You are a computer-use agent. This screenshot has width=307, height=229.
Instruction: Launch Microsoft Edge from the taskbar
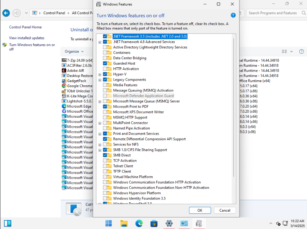[x=139, y=223]
